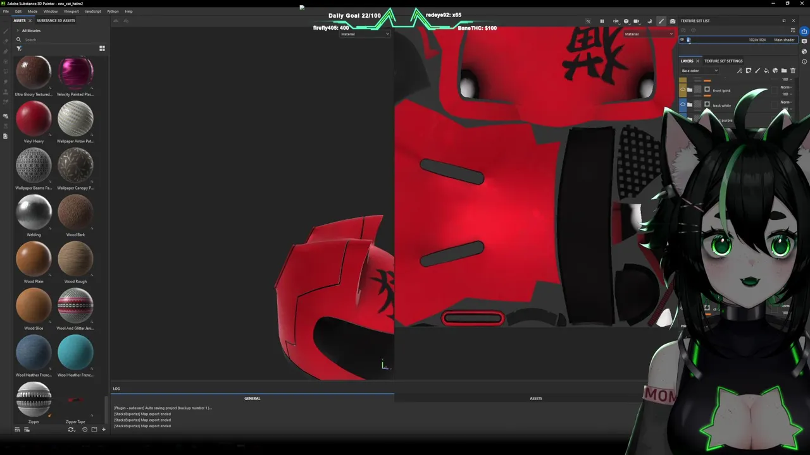Switch to Substance 3D Assets tab

point(56,20)
